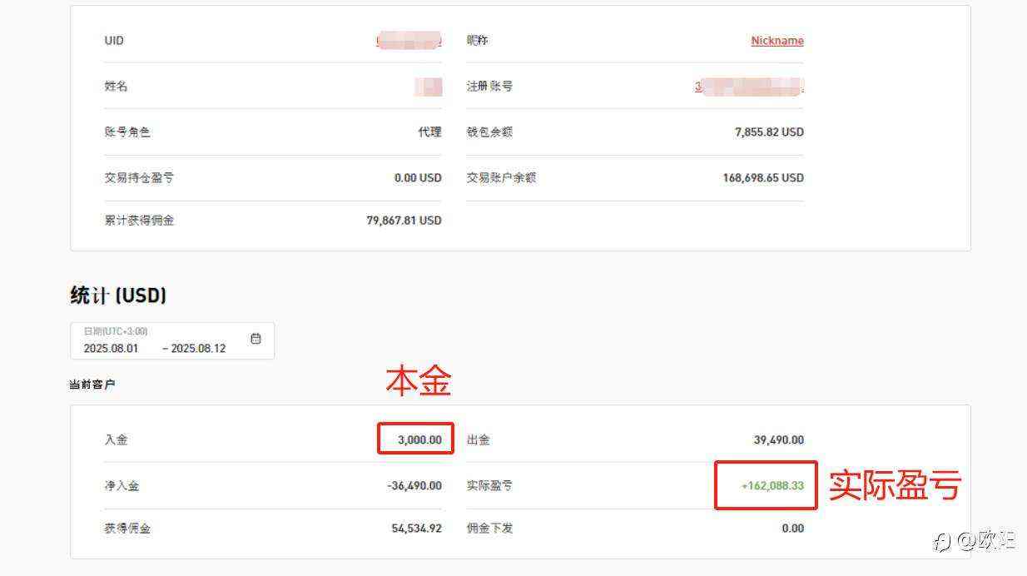
Task: Open the calendar icon in date picker
Action: click(x=256, y=339)
